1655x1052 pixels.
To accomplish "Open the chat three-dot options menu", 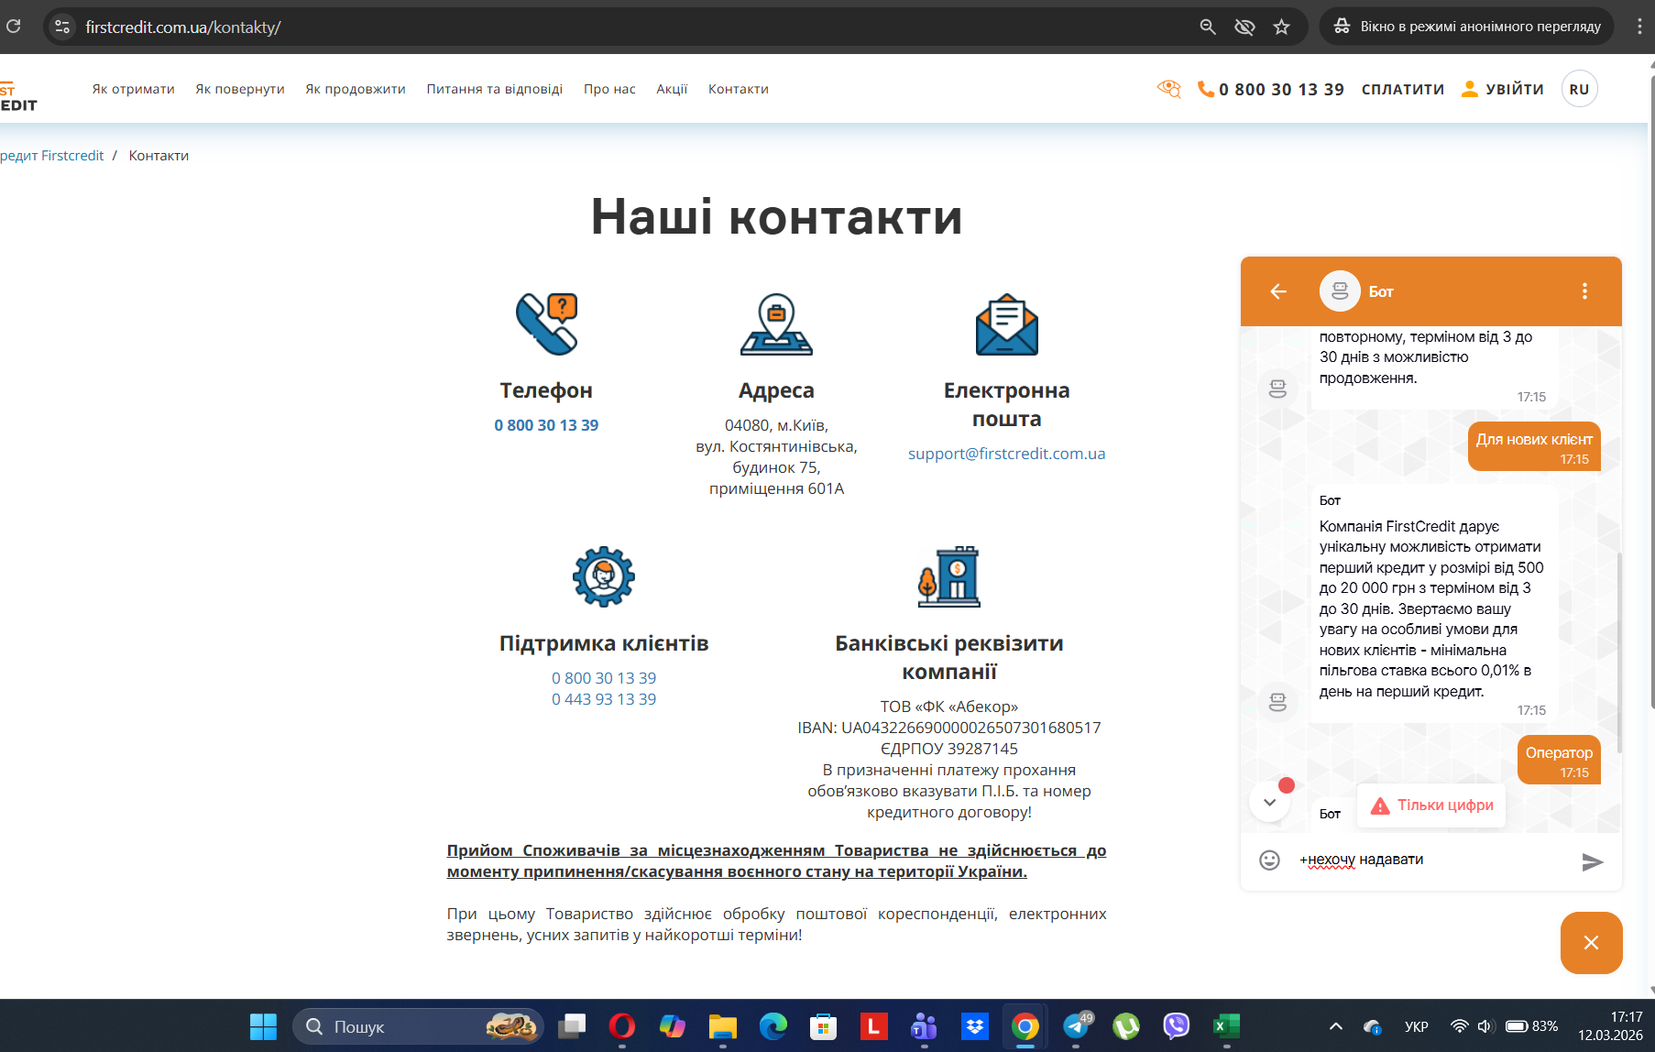I will (x=1584, y=291).
